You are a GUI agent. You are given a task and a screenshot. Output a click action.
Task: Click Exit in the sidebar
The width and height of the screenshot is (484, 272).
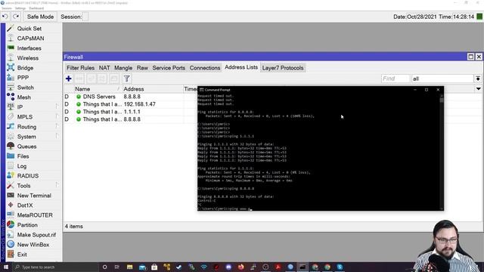(x=22, y=255)
